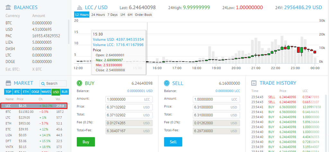
Task: Select the ETH $953.00 market row
Action: pyautogui.click(x=34, y=123)
